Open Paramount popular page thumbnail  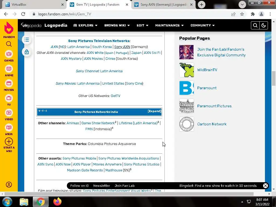[x=187, y=88]
